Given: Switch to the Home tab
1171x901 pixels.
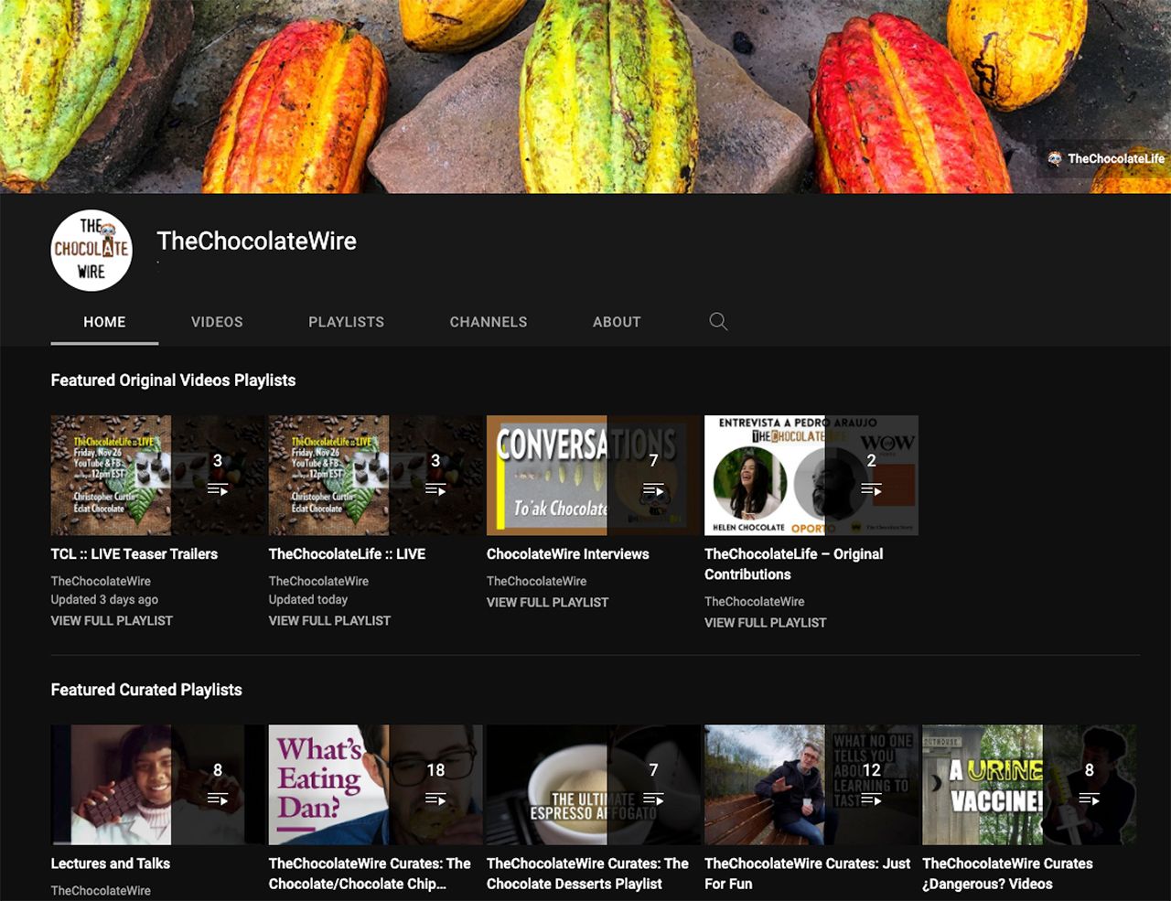Looking at the screenshot, I should click(x=104, y=322).
